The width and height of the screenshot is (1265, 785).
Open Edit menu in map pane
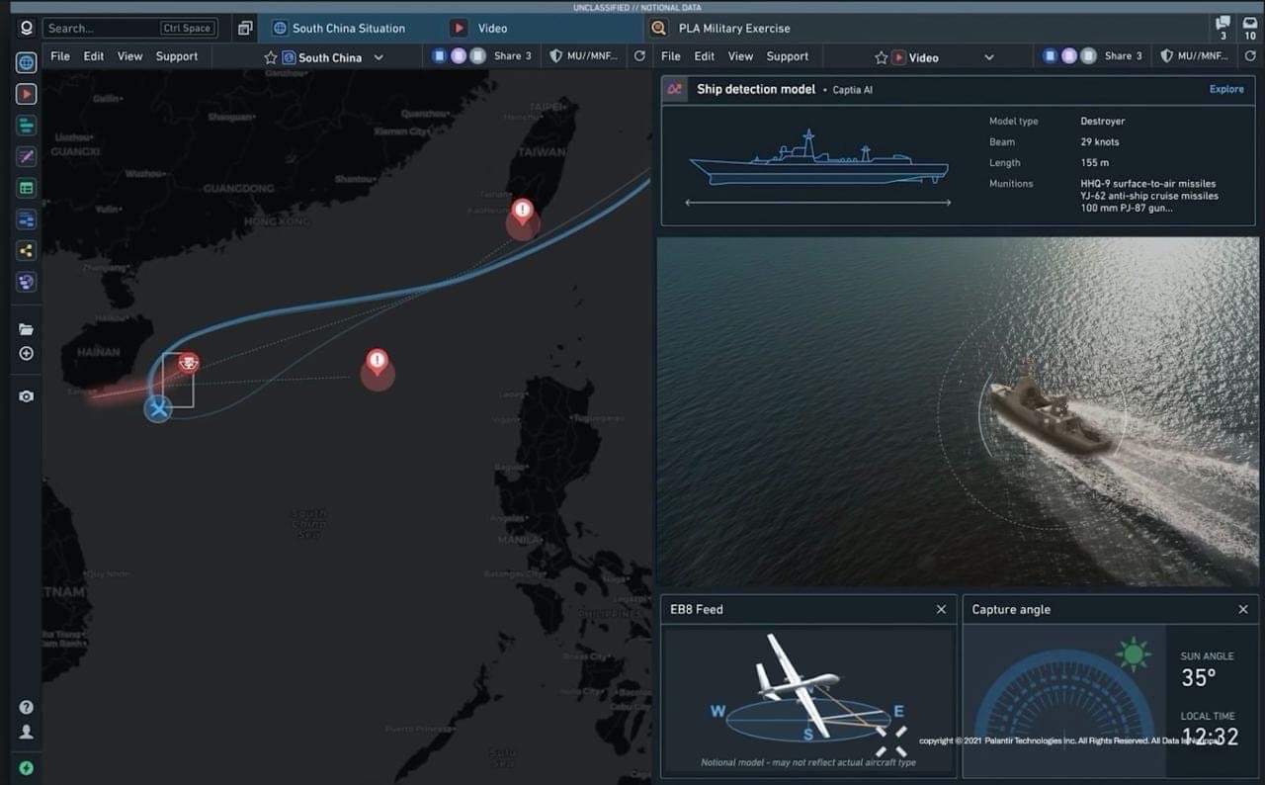click(x=94, y=56)
